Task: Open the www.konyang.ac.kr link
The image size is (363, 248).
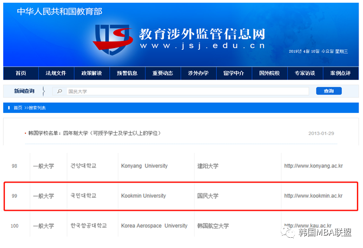Action: pyautogui.click(x=313, y=166)
